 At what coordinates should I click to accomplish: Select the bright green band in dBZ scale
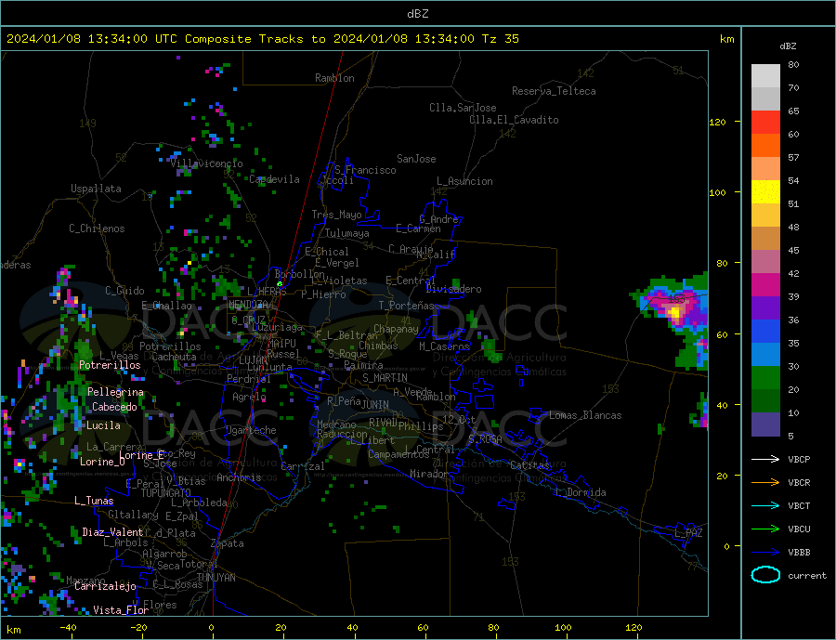point(765,378)
